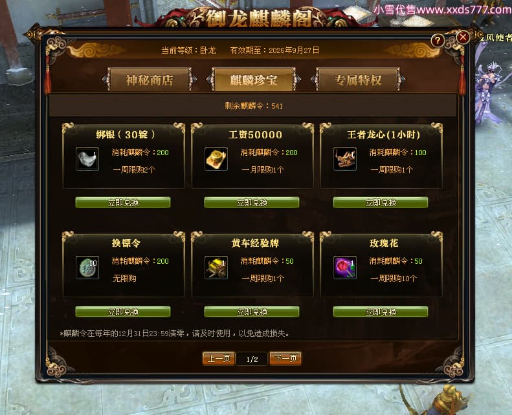Click the green escort token icon
Image resolution: width=512 pixels, height=415 pixels.
[87, 268]
